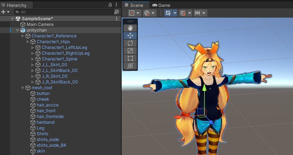293x155 pixels.
Task: Expand J_L_SkirtBack_00 node
Action: coord(32,70)
